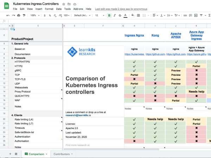211x158 pixels.
Task: Format cells as percent
Action: click(50, 15)
